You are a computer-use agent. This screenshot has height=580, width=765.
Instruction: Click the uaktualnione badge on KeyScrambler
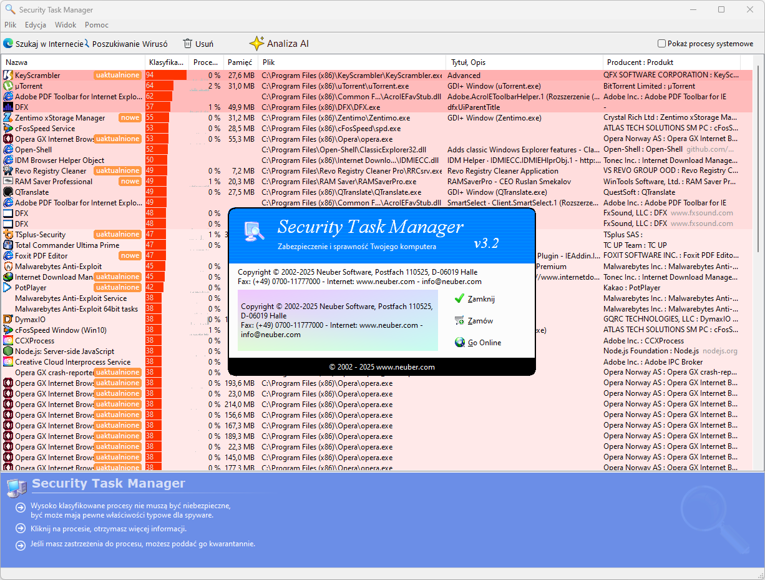coord(117,76)
